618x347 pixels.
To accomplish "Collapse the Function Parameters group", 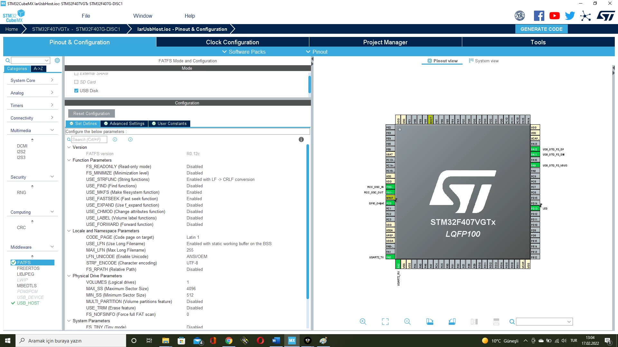I will point(69,160).
